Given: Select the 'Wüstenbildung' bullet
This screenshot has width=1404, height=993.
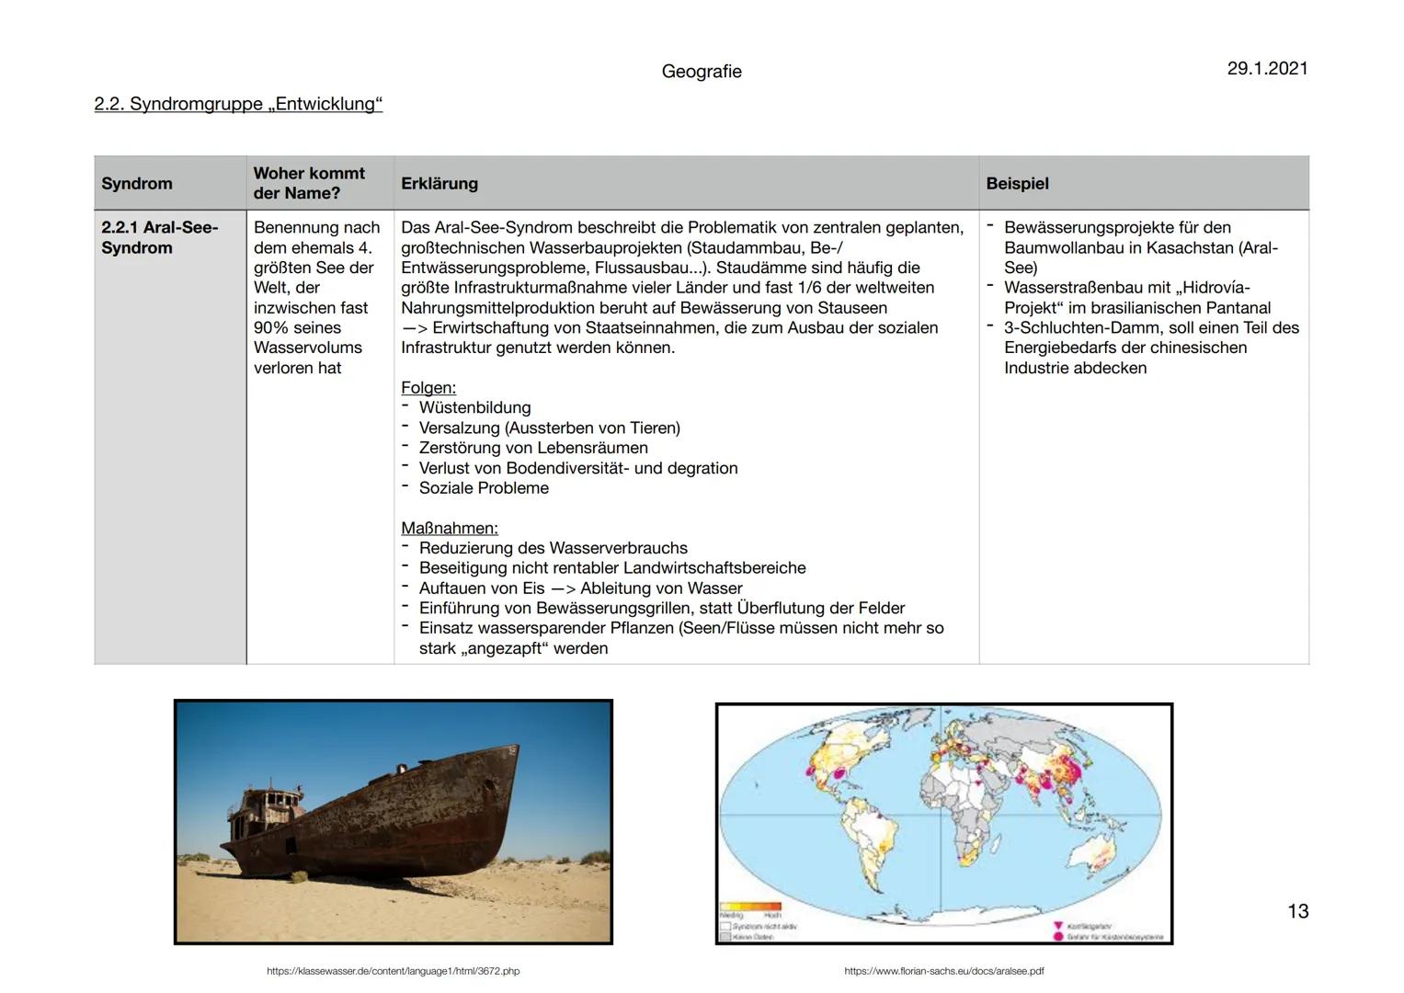Looking at the screenshot, I should click(474, 407).
